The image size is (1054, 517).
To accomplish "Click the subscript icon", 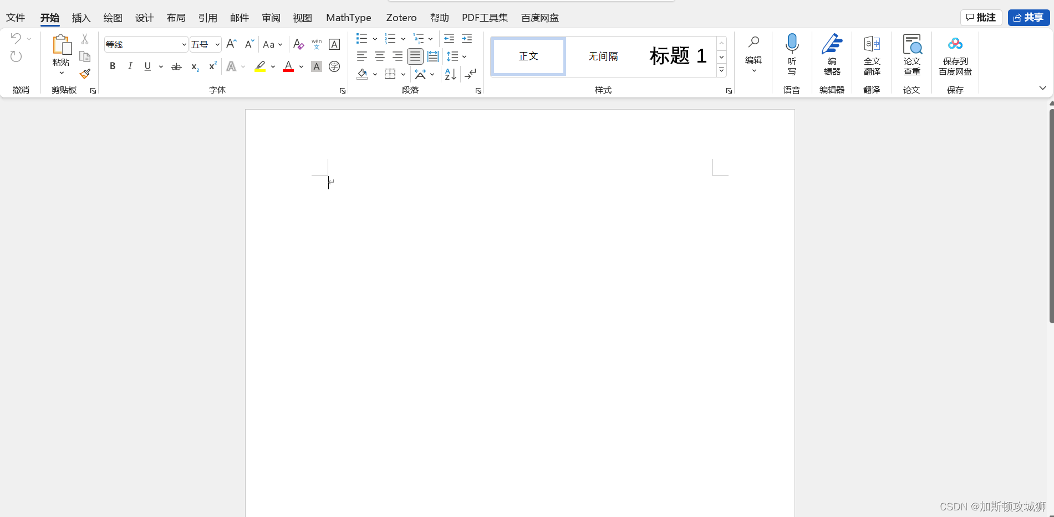I will (x=194, y=66).
